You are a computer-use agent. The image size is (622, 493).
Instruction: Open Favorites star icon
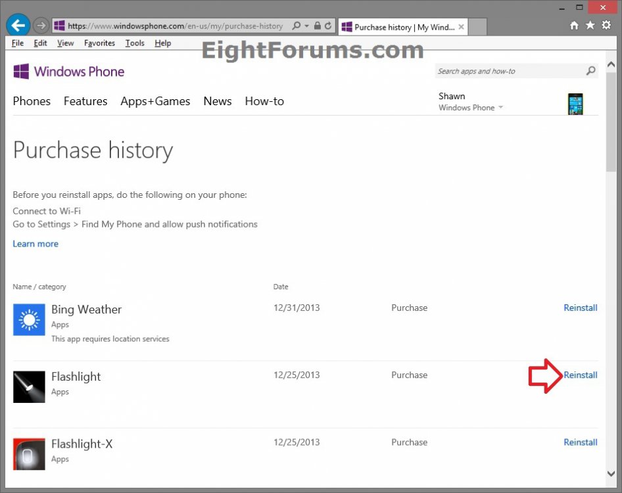click(590, 26)
